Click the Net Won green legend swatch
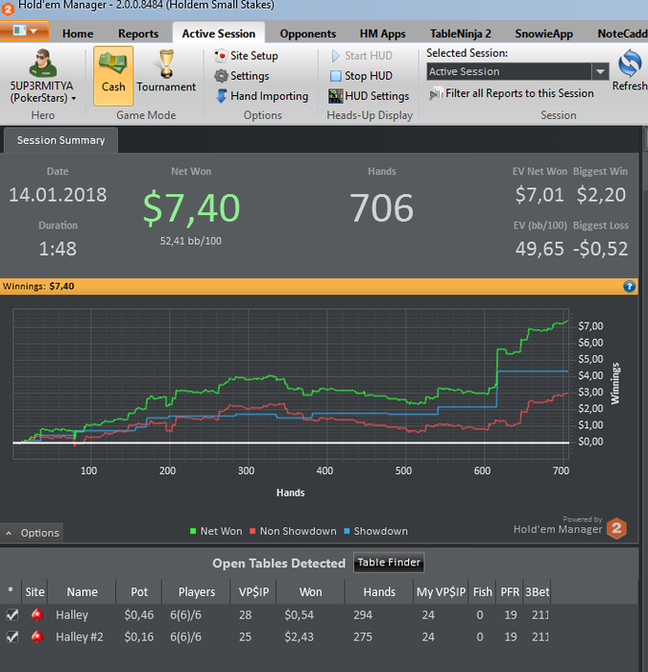This screenshot has height=672, width=648. click(x=193, y=531)
